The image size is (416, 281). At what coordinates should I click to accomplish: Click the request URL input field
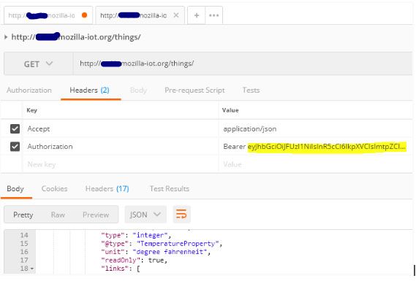coord(243,63)
